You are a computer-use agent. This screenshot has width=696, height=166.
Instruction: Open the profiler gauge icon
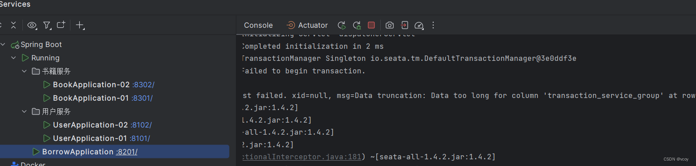point(419,25)
